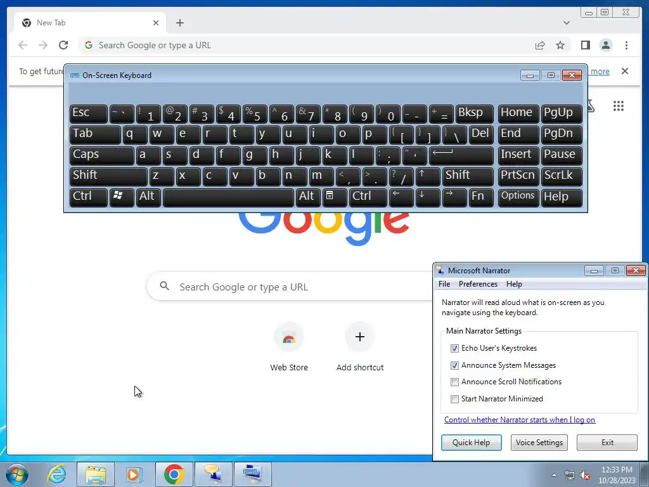The height and width of the screenshot is (487, 649).
Task: Click Windows logo key on keyboard
Action: click(121, 197)
